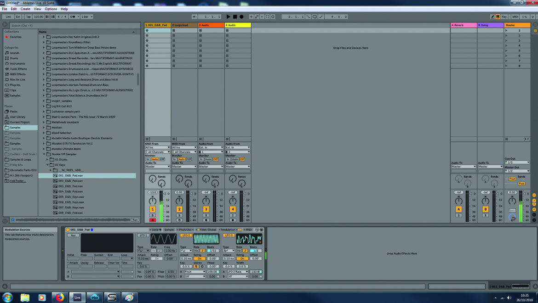Open the quantization menu set to 1 Bar
The width and height of the screenshot is (538, 303).
(87, 17)
